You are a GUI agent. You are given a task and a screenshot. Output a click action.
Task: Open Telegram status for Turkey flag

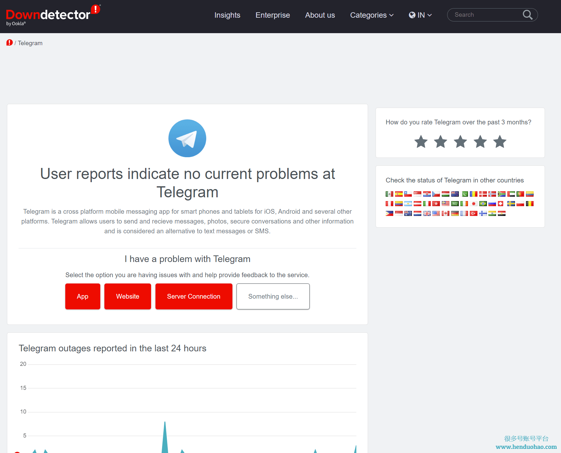tap(473, 213)
